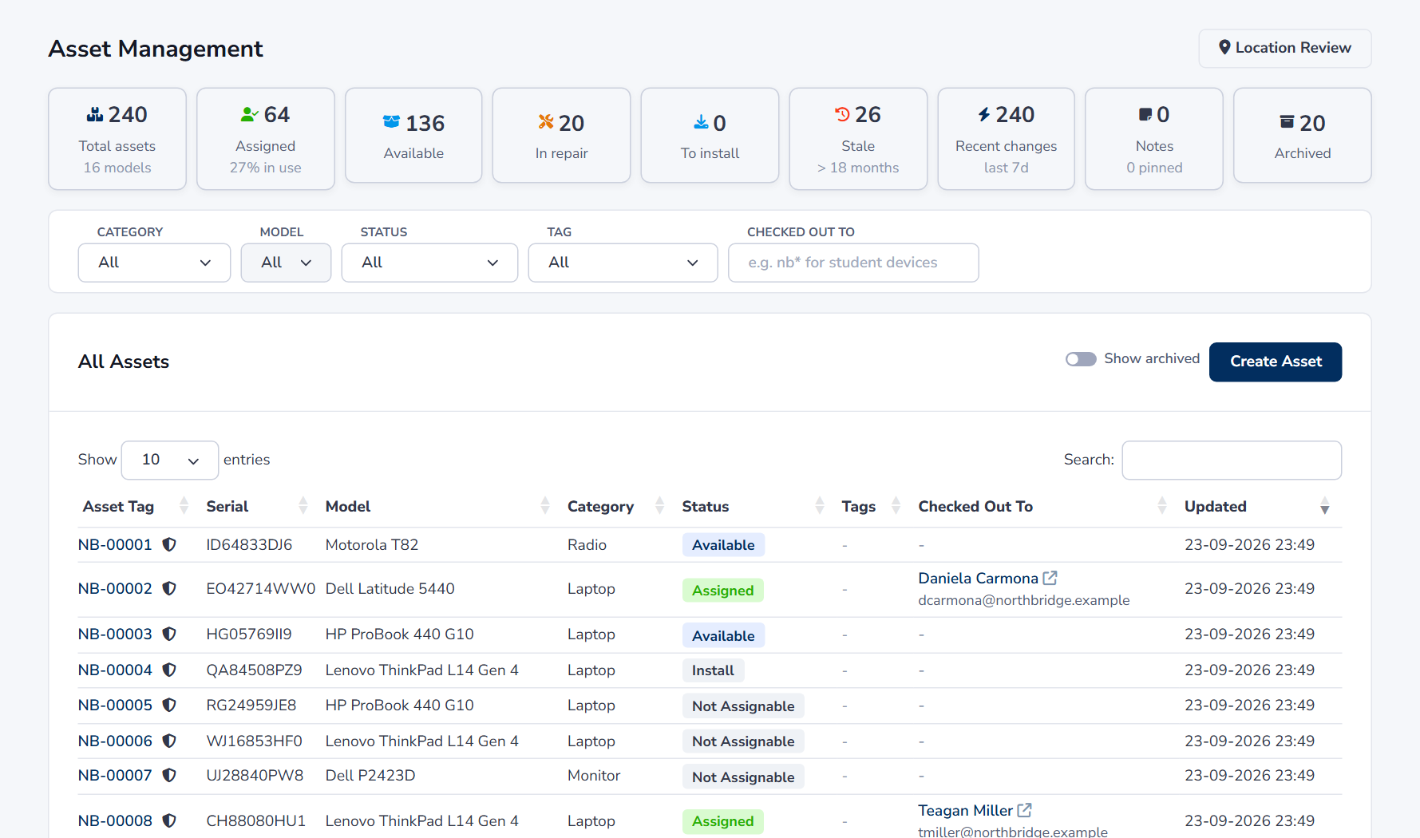This screenshot has height=838, width=1420.
Task: Open the Status filter dropdown
Action: coord(429,263)
